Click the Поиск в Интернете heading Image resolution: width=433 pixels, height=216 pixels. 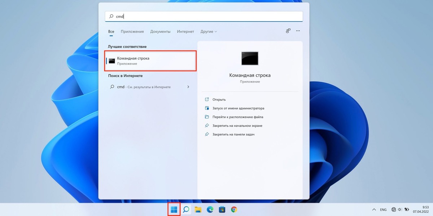point(125,76)
